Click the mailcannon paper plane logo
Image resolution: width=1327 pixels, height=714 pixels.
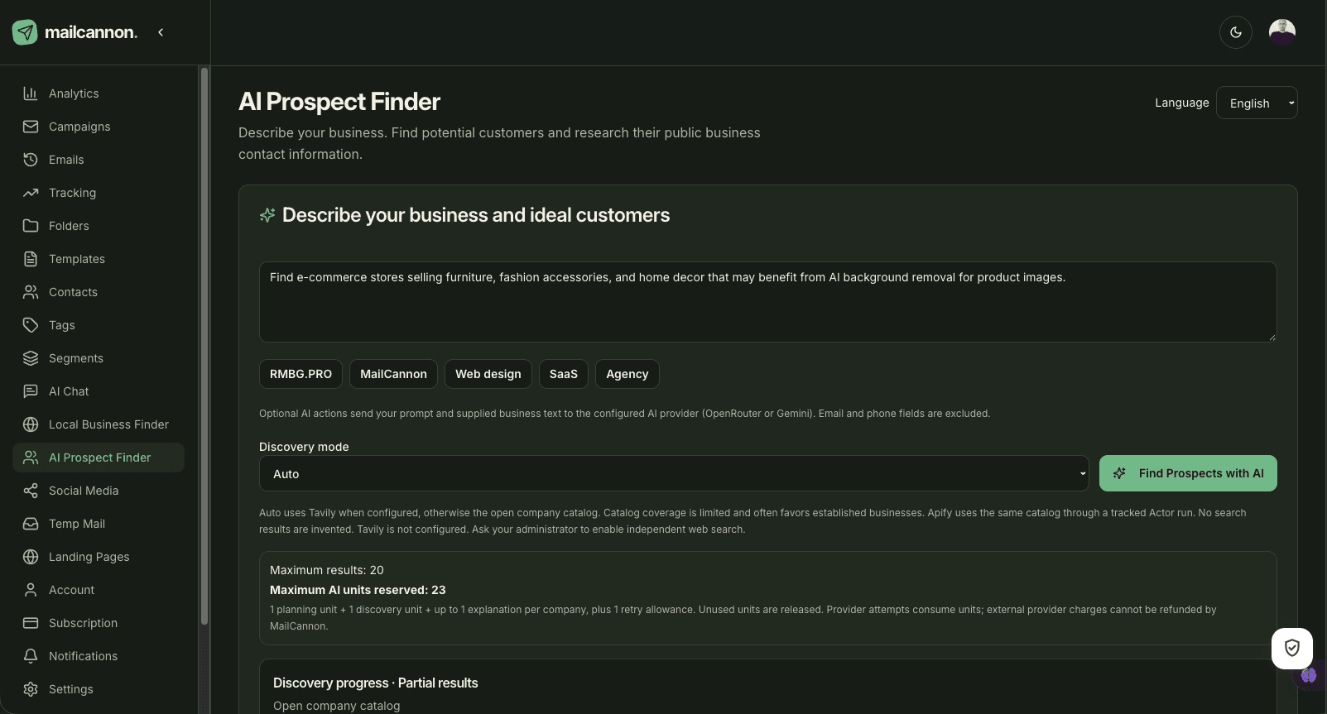(25, 32)
